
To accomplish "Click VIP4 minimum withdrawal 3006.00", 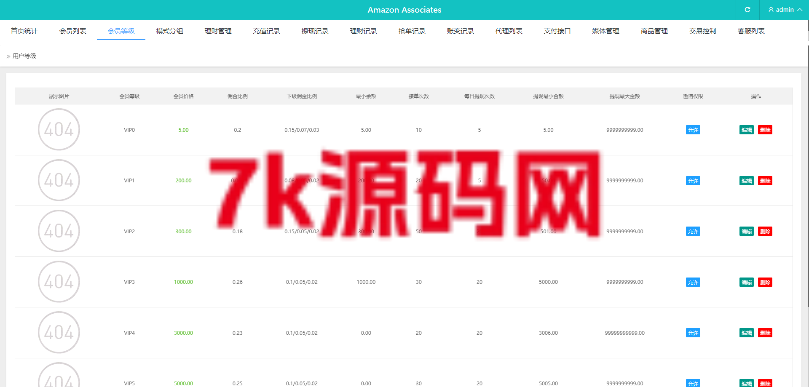I will [x=548, y=333].
